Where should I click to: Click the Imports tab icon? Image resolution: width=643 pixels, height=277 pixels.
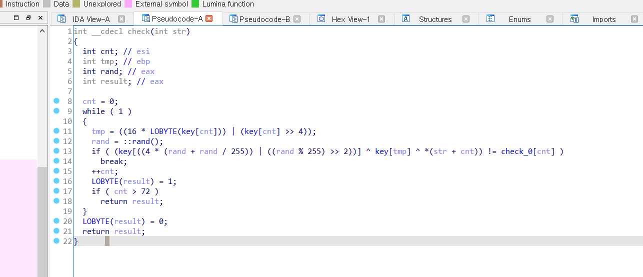tap(574, 18)
